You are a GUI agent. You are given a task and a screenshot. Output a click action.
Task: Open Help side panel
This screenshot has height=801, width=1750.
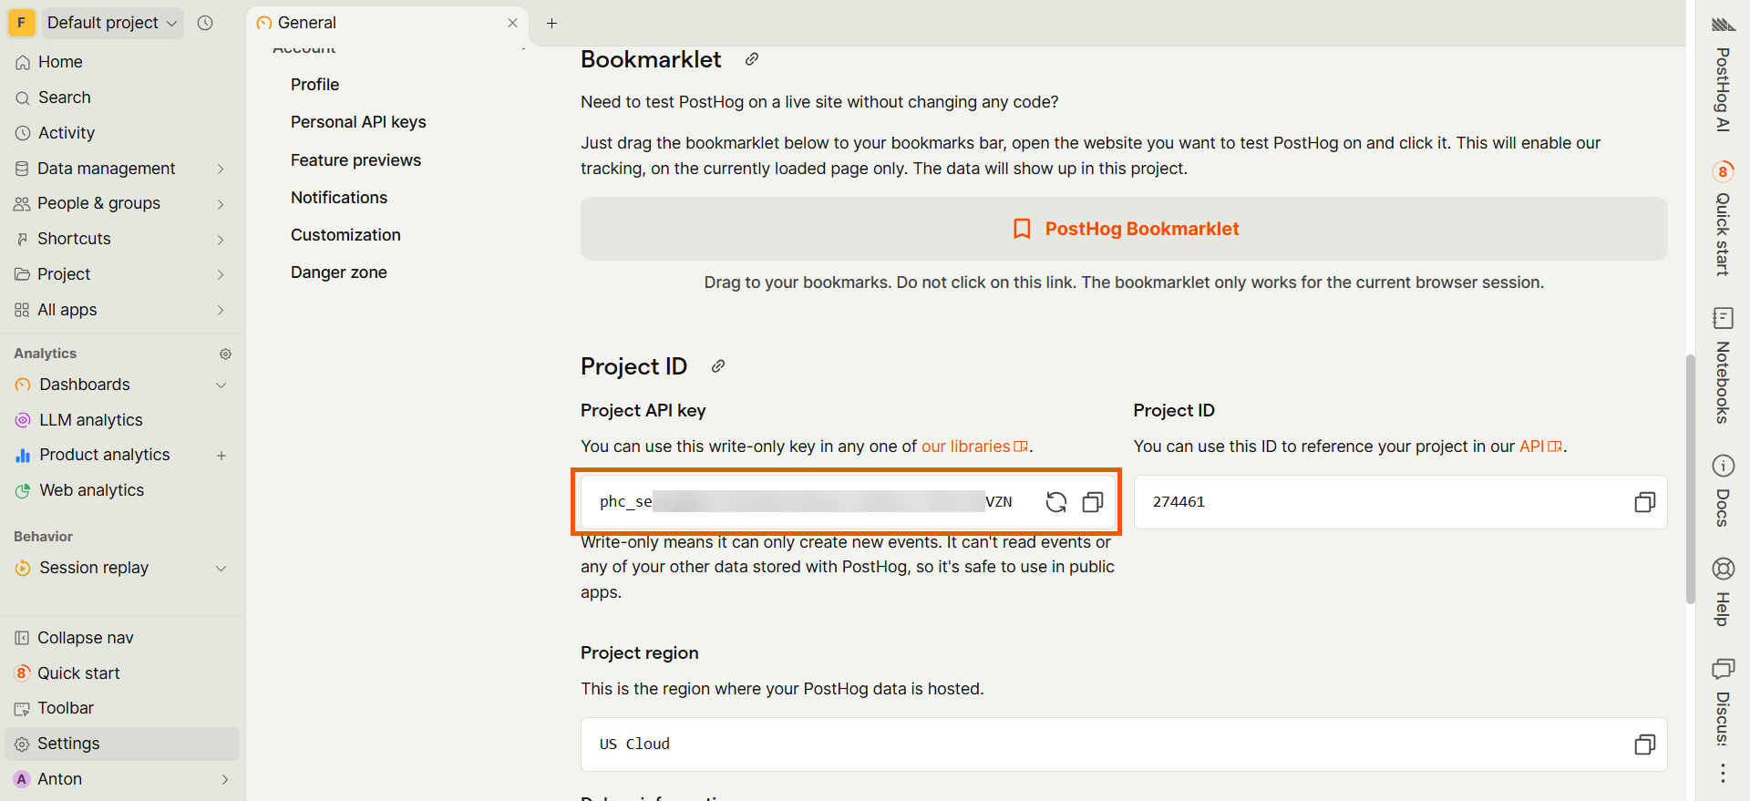tap(1723, 591)
